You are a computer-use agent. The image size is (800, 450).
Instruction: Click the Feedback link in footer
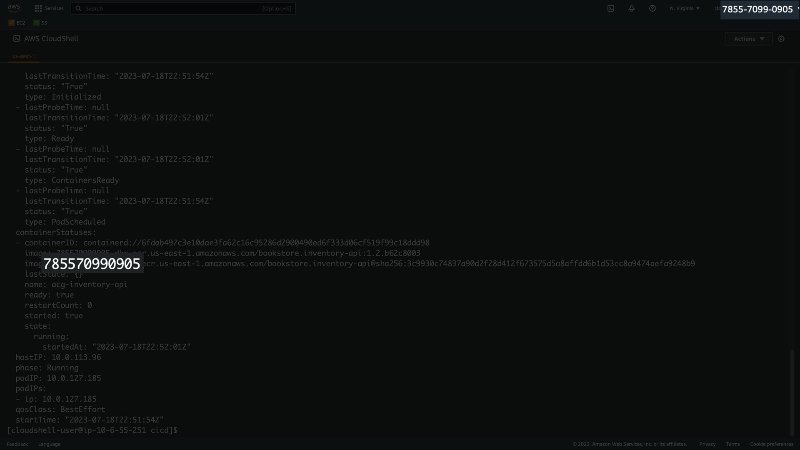(17, 444)
